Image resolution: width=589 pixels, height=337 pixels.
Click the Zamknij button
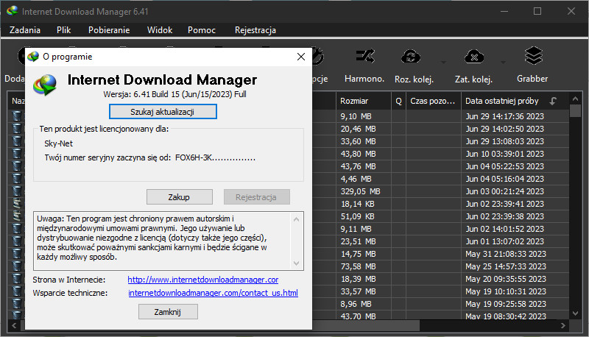point(168,312)
